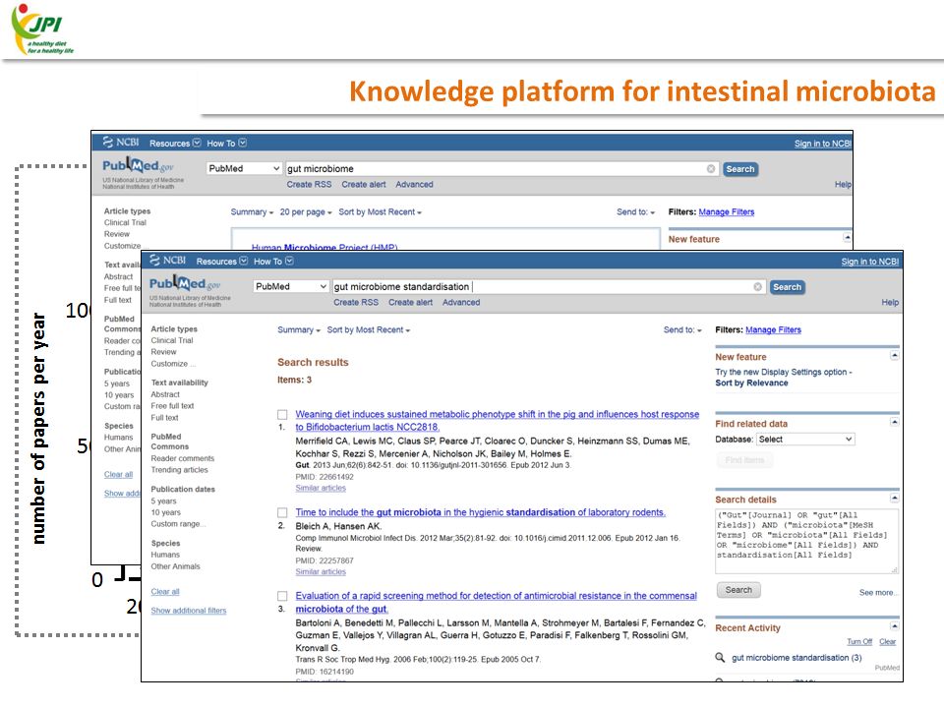Click Sort by Relevance link
Viewport: 944px width, 708px height.
tap(751, 383)
